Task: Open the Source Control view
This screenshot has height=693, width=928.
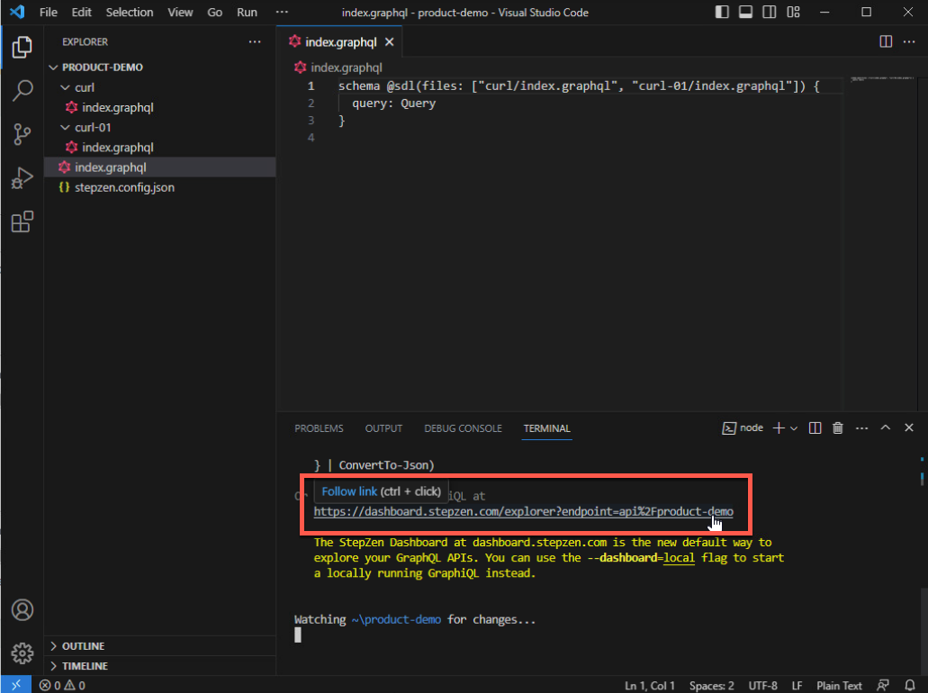Action: coord(23,134)
